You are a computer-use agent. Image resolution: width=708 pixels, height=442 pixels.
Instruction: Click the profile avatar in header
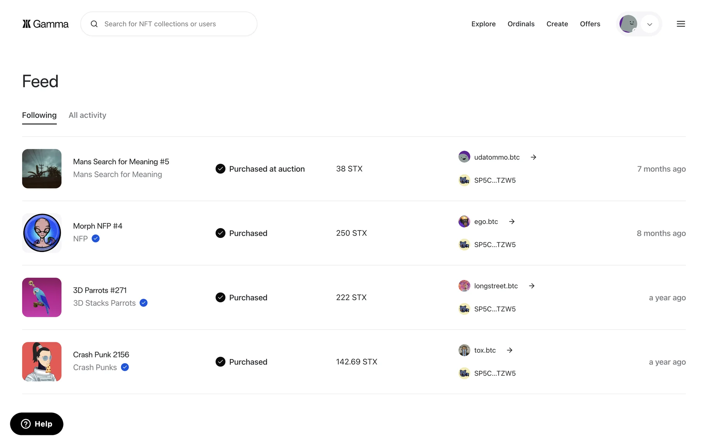[x=628, y=24]
